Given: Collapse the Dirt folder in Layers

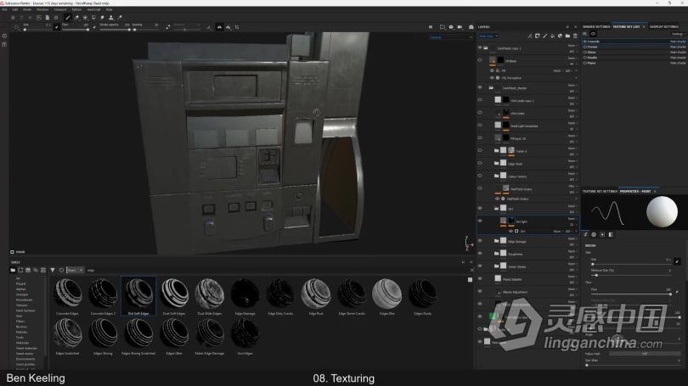Looking at the screenshot, I should coord(496,209).
